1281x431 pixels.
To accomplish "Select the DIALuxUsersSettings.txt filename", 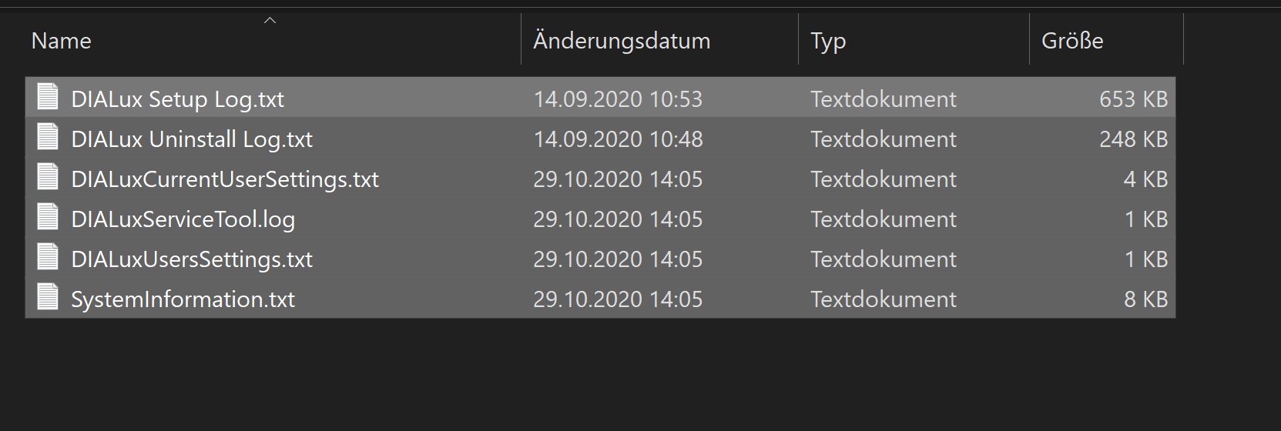I will (192, 259).
